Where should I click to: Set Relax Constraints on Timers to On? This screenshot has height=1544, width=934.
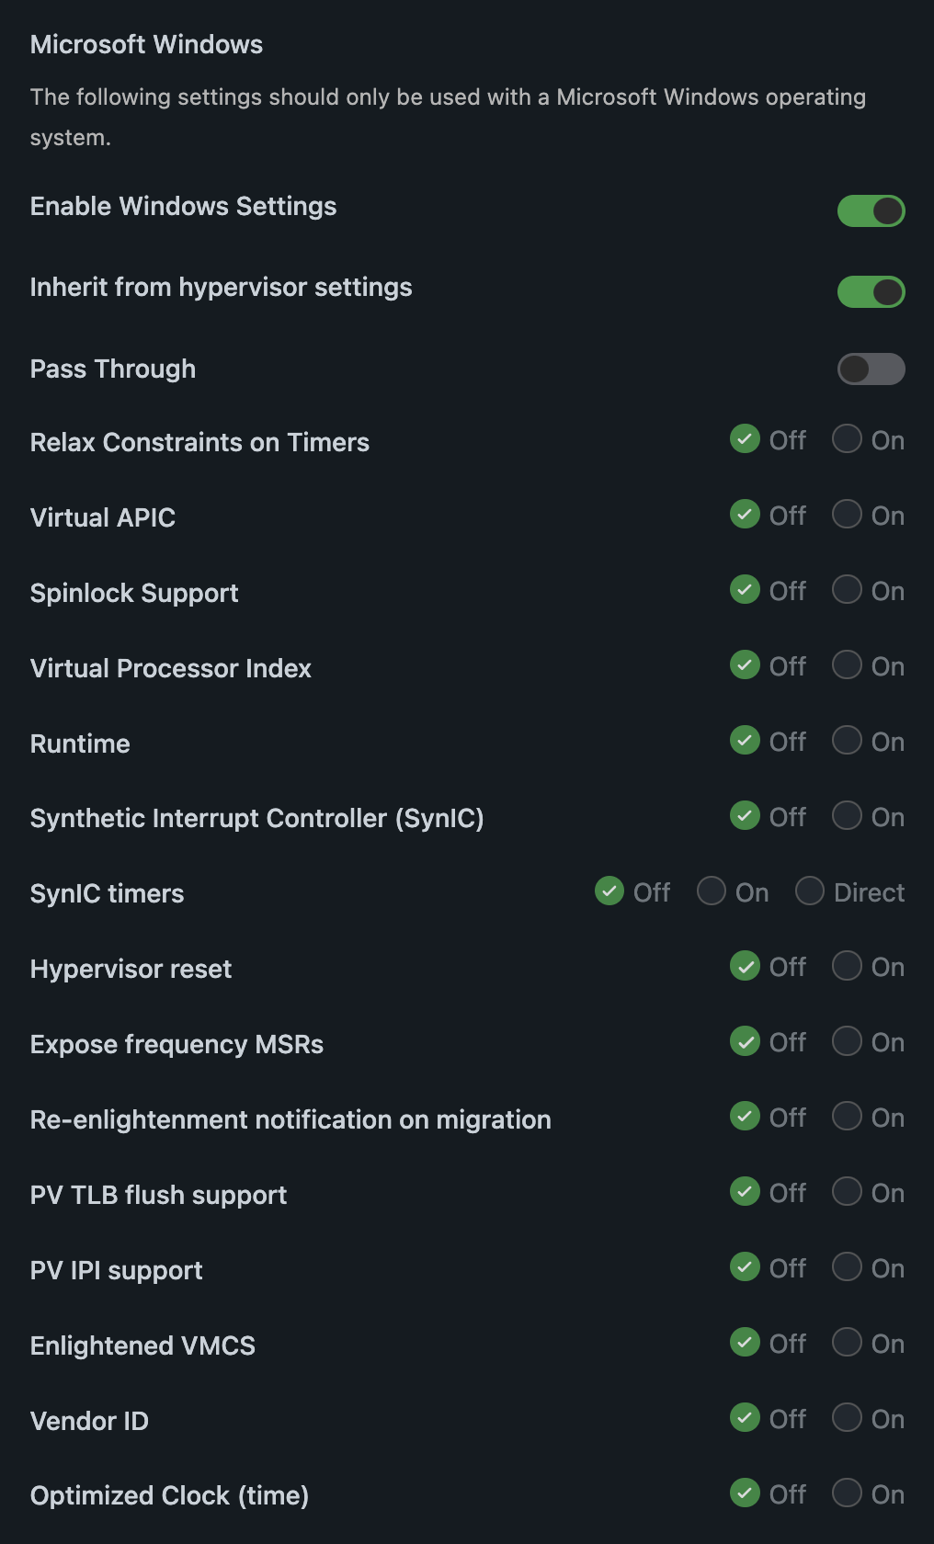point(847,439)
